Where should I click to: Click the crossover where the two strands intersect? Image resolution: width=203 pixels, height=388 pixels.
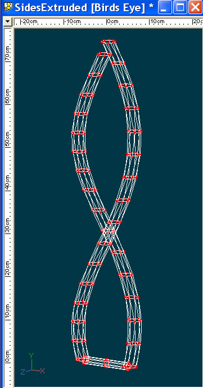click(108, 231)
